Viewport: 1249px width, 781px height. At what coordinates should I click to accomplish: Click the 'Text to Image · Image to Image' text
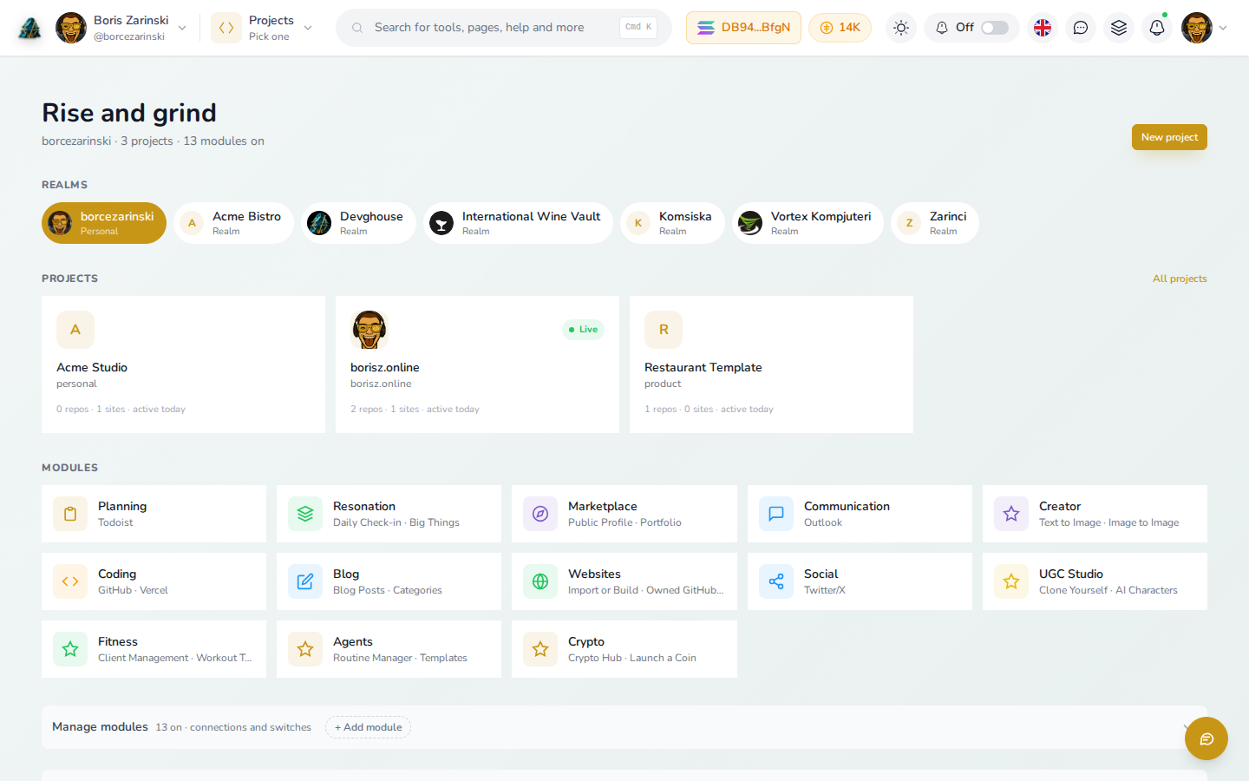(x=1108, y=522)
